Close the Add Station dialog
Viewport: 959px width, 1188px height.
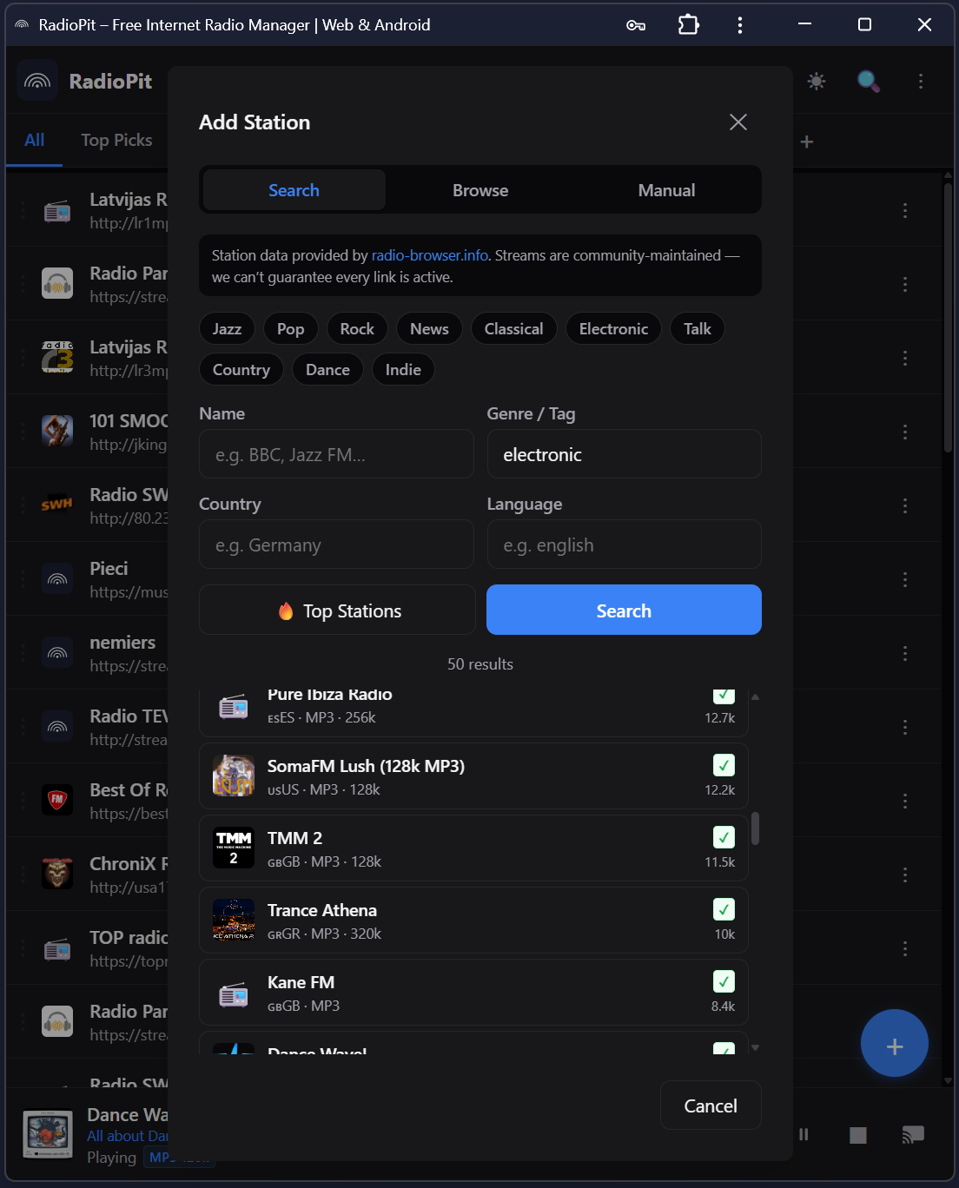[737, 122]
